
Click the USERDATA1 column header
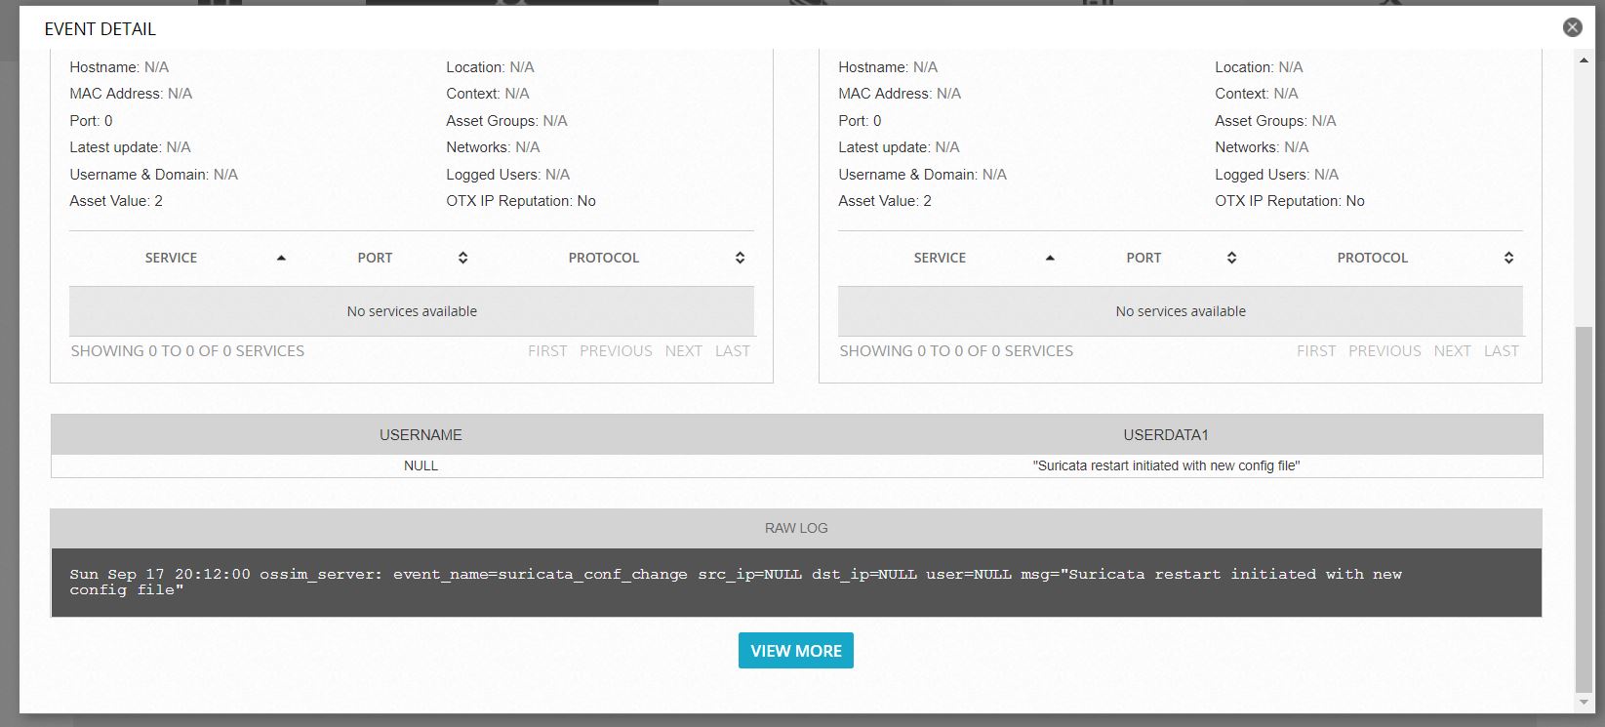(x=1166, y=435)
